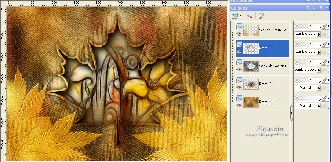Toggle link icon for Raster 3 layer
The height and width of the screenshot is (162, 332).
(x=324, y=45)
